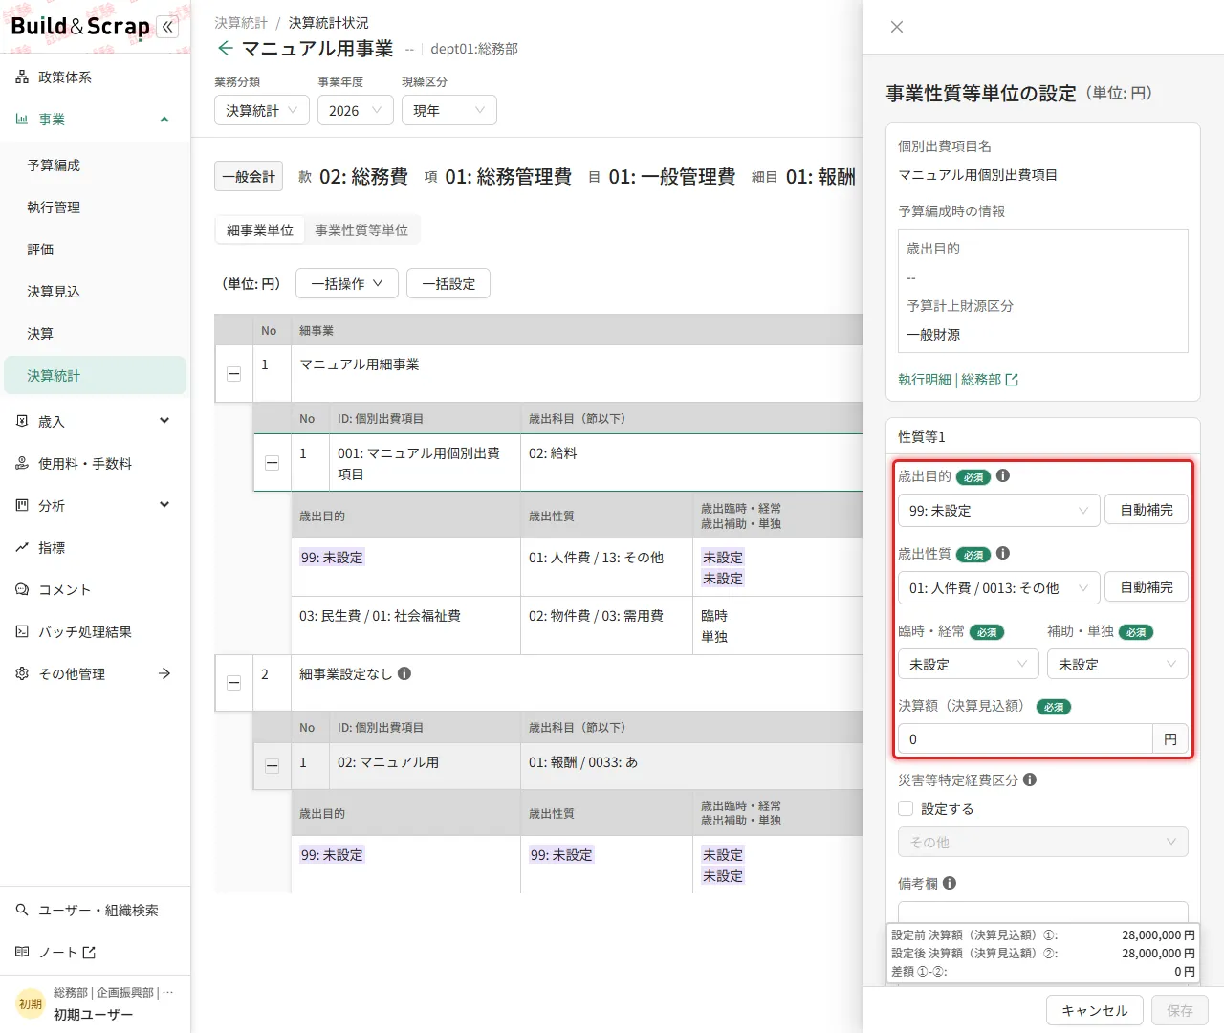1224x1033 pixels.
Task: Focus the 備考欄 text field
Action: (x=1043, y=912)
